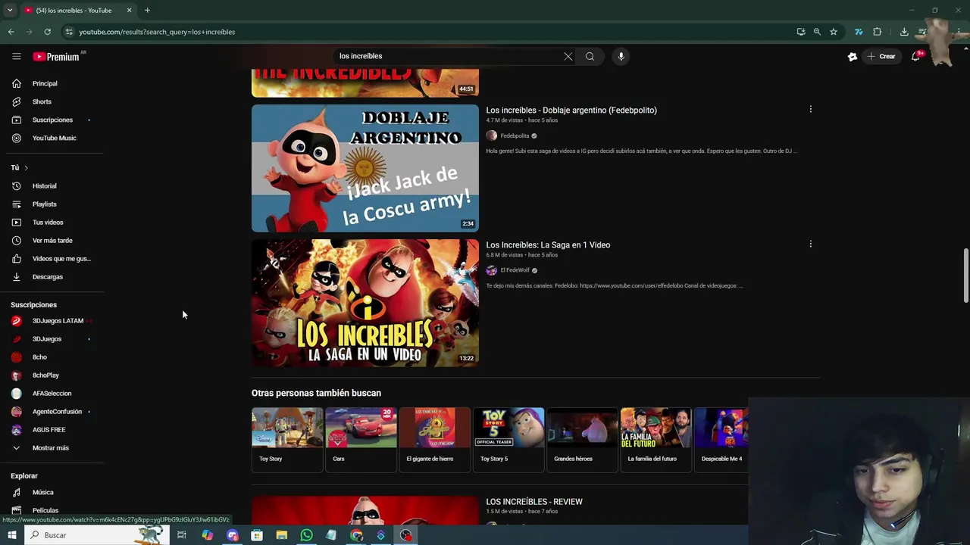Start voice search with microphone icon
The image size is (970, 545).
coord(621,56)
